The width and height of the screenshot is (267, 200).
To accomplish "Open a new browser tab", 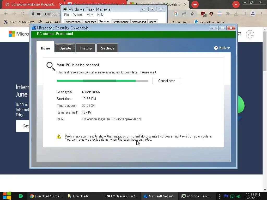I will 195,4.
